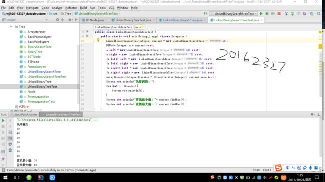Commit changes with the VCS toolbar icon
The image size is (325, 182).
292,14
